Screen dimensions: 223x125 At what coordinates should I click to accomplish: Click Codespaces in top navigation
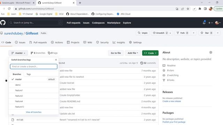98,23
